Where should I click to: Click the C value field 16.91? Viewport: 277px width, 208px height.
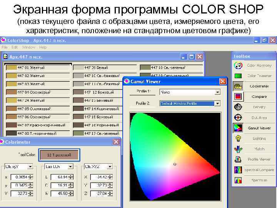click(x=59, y=185)
